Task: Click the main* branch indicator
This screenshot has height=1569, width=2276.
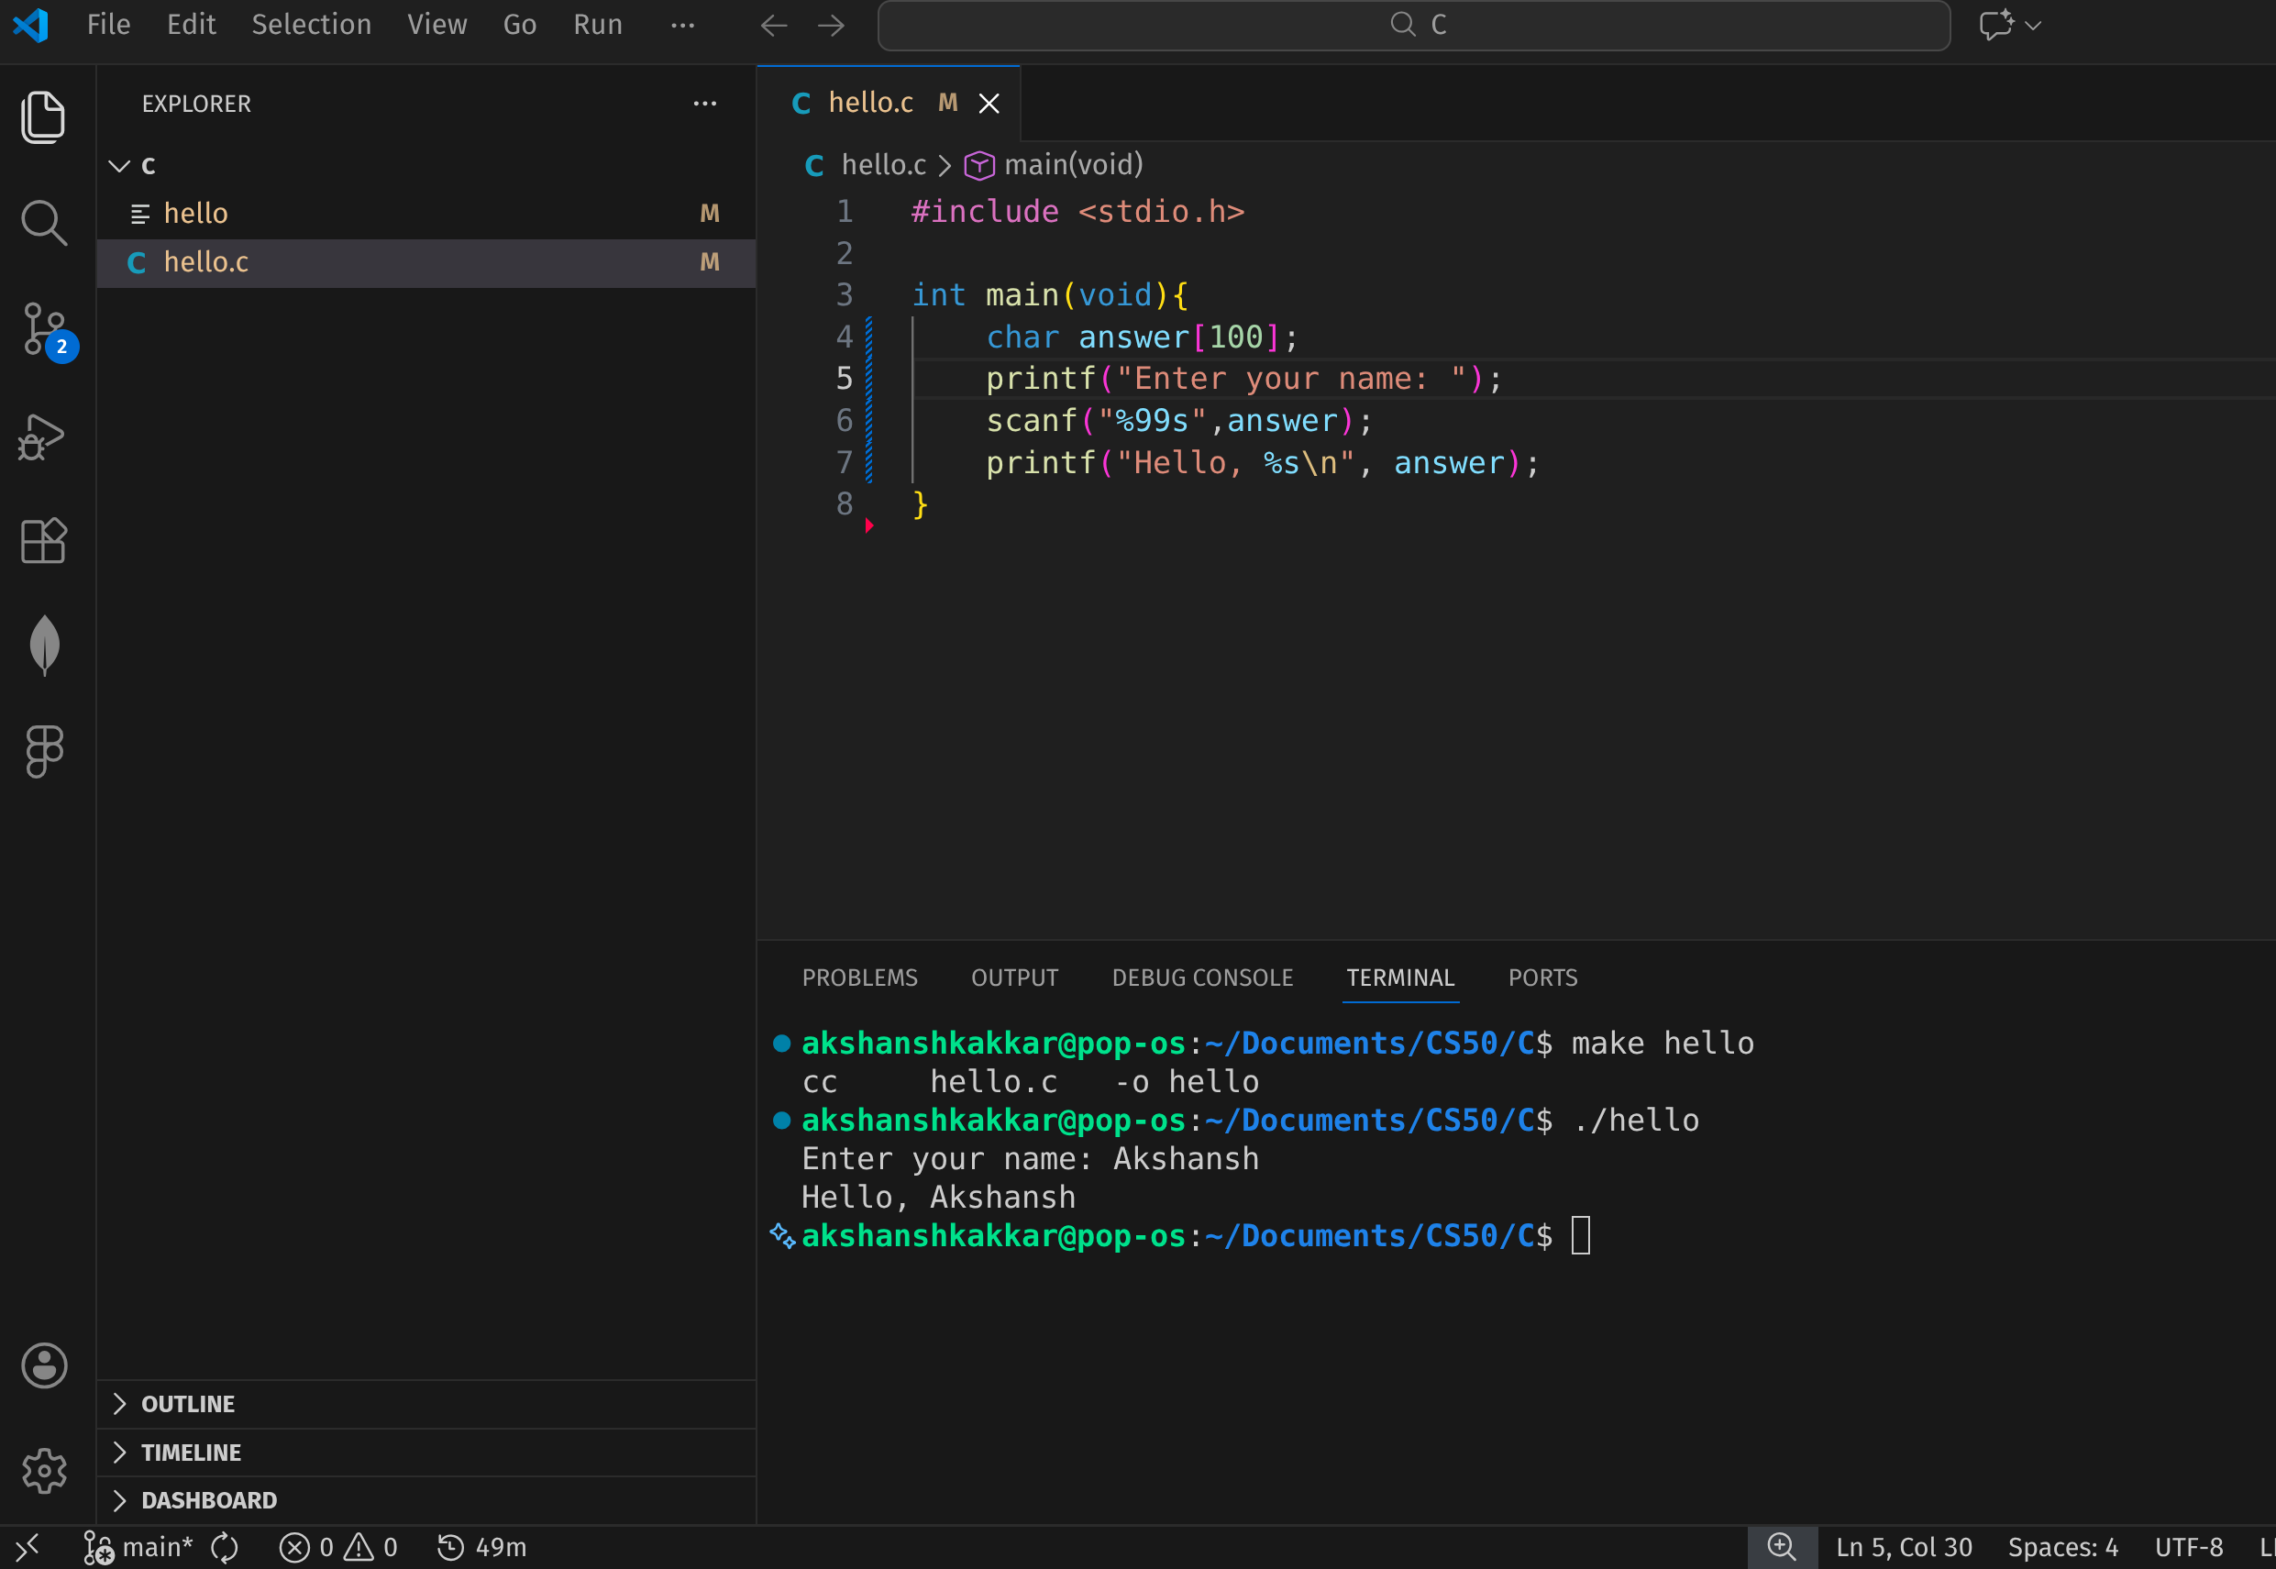Action: (x=138, y=1547)
